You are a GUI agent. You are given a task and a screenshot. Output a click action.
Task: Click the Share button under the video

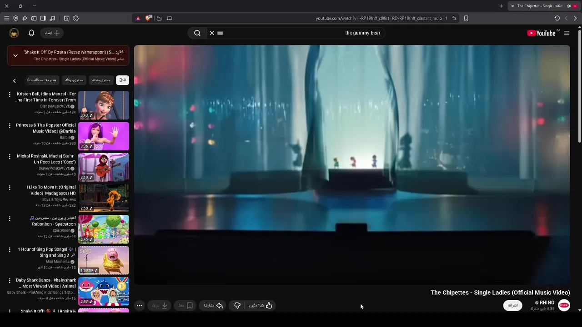click(213, 306)
